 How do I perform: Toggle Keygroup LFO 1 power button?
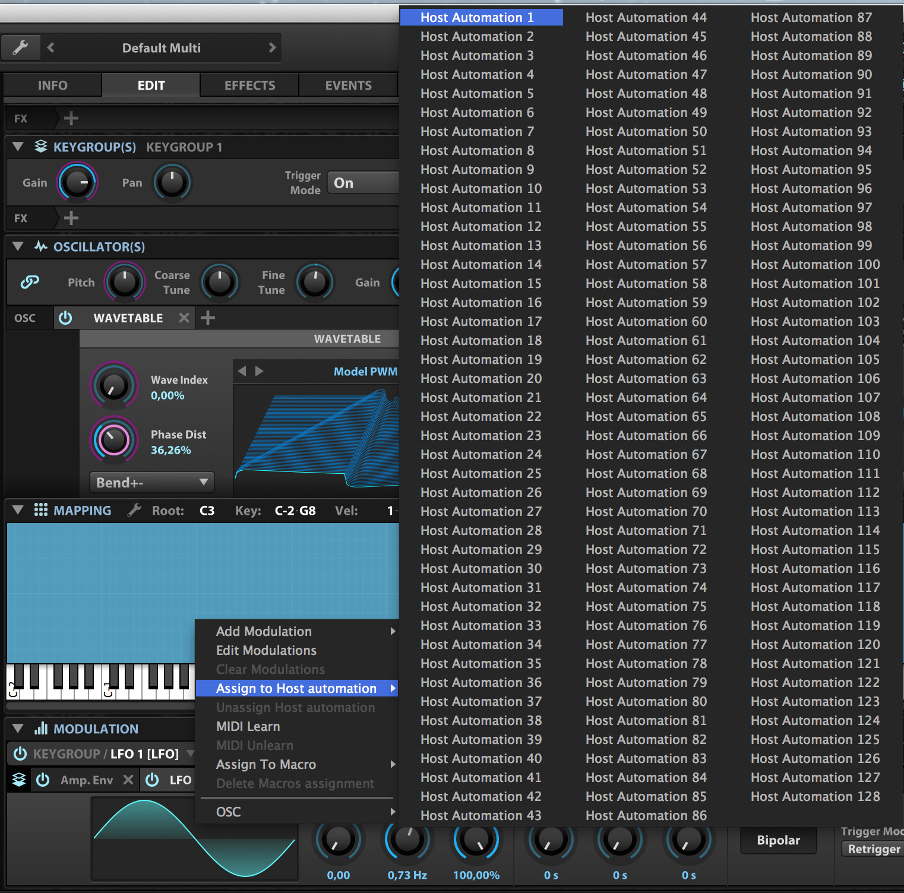pyautogui.click(x=20, y=753)
